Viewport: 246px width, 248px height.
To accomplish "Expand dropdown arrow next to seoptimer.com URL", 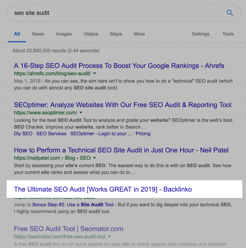I will coord(81,112).
